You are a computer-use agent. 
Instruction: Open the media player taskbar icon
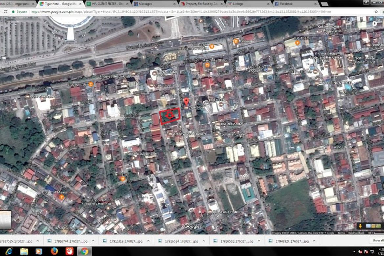39,251
